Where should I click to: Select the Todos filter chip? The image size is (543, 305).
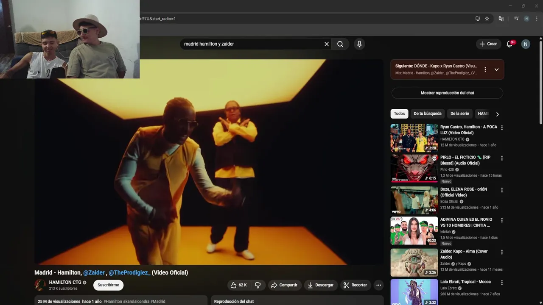pos(399,114)
